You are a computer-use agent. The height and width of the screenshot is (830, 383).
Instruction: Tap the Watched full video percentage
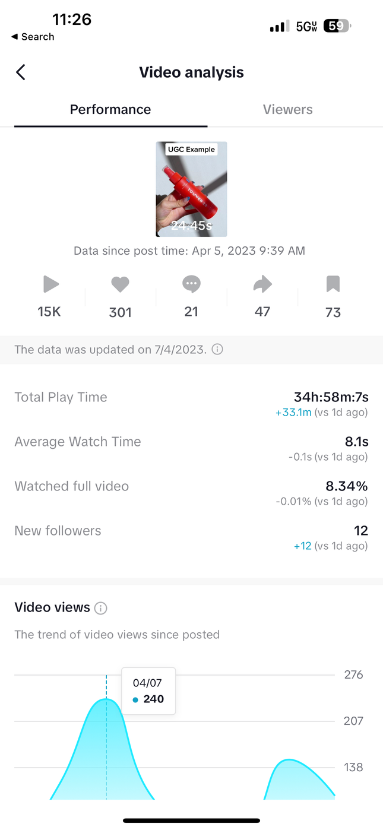coord(346,486)
